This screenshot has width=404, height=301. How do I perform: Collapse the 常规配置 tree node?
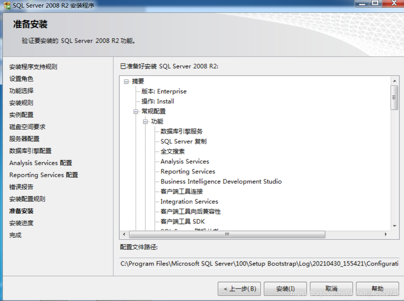135,111
